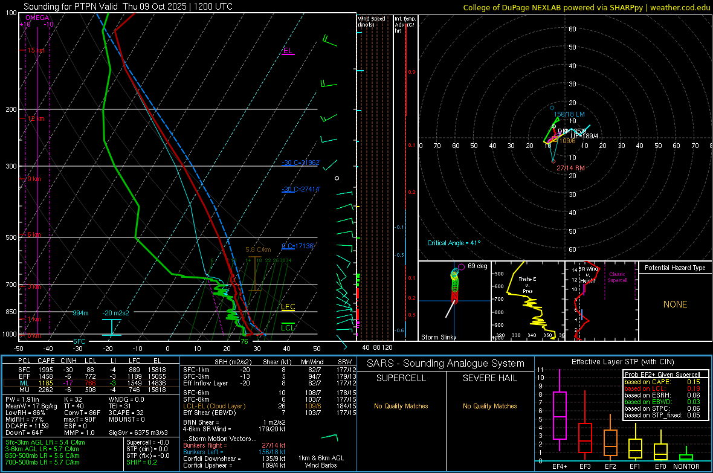Click the 'Sfc-3km AGL LR = 5.4 C/km' line
Screen dimensions: 713x473
[x=45, y=442]
